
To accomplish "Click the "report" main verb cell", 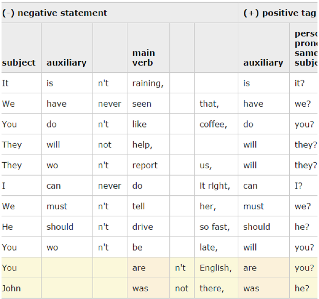I will (x=145, y=165).
